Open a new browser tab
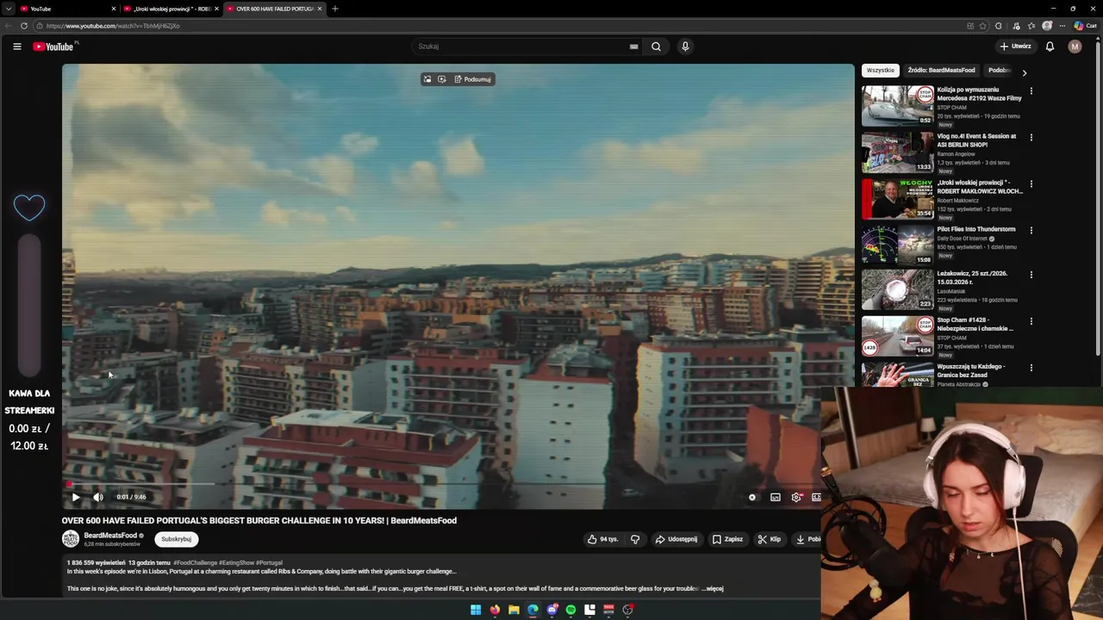 pos(335,9)
